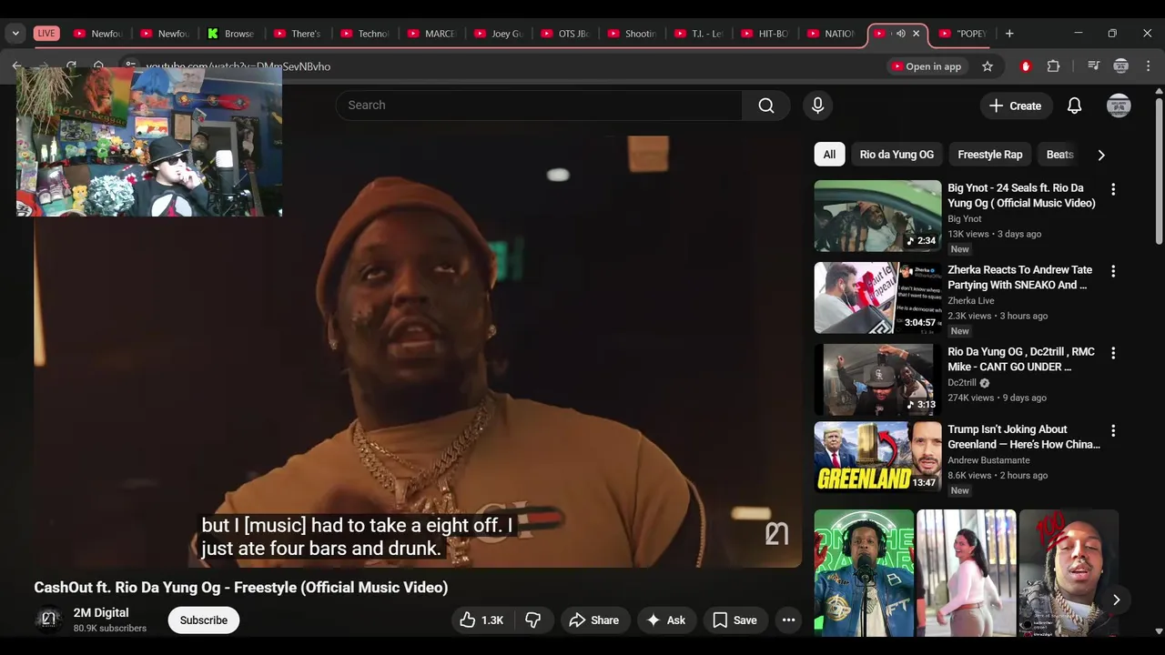Open the 2M Digital channel avatar

pos(49,620)
